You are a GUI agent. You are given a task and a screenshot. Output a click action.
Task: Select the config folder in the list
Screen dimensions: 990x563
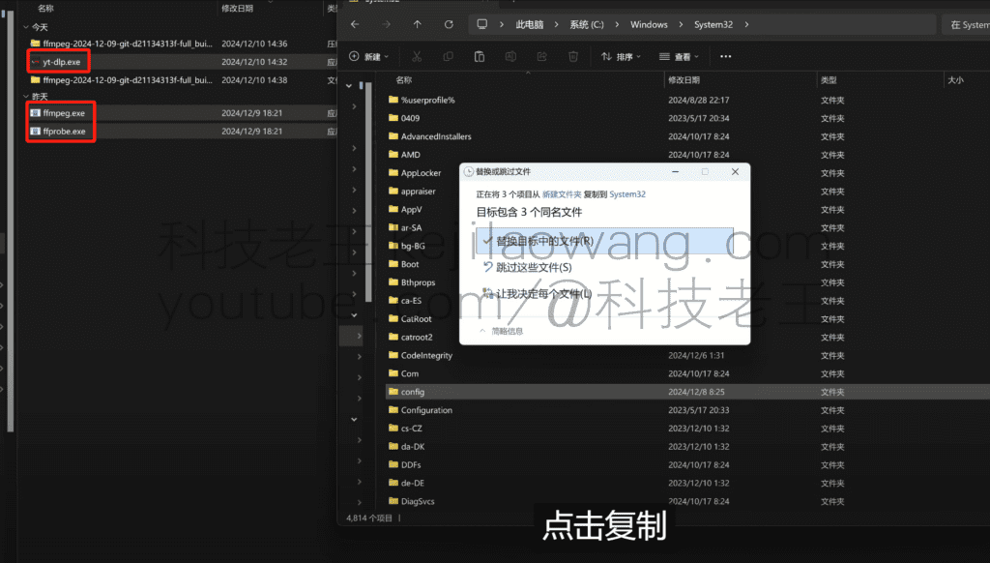(414, 392)
